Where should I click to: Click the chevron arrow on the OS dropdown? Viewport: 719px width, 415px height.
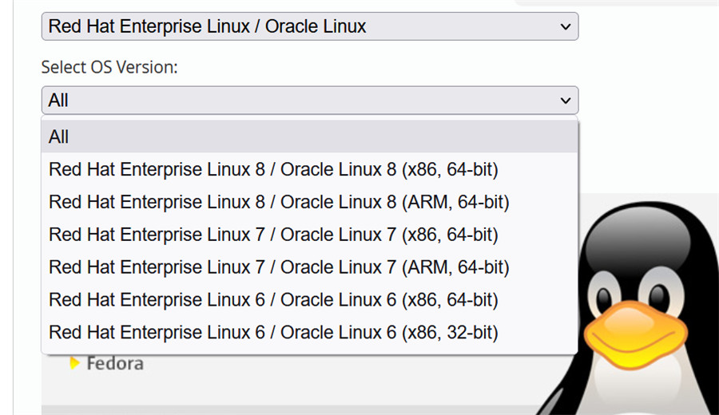566,26
